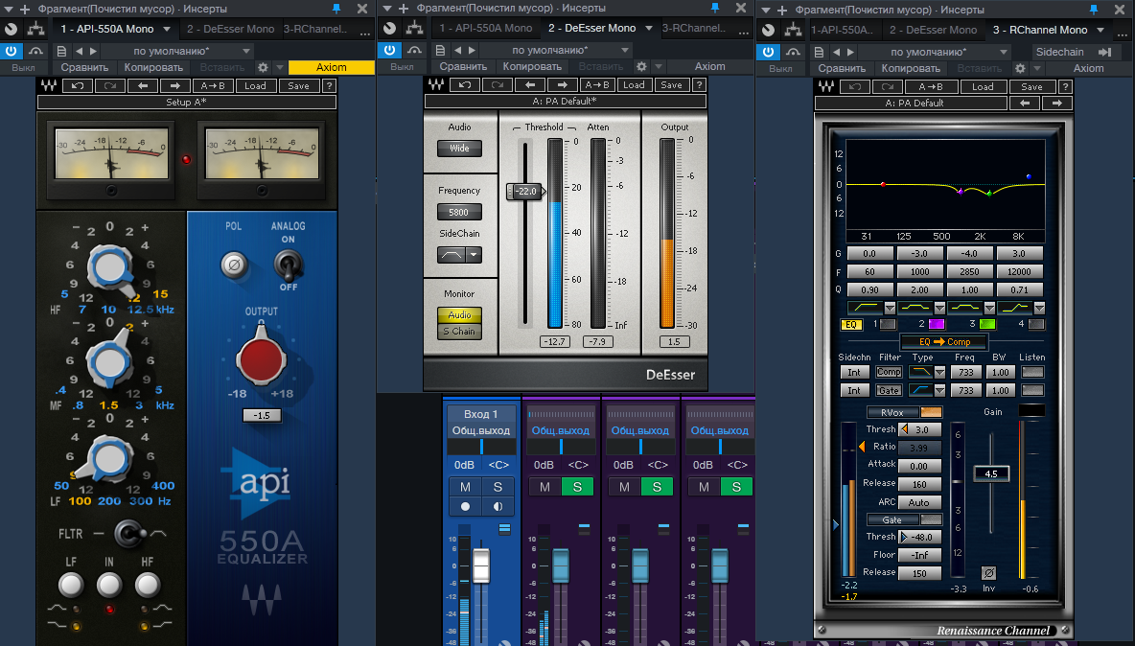Screen dimensions: 1135x646
Task: Click the DeEsser Frequency value field 5800
Action: pyautogui.click(x=459, y=212)
